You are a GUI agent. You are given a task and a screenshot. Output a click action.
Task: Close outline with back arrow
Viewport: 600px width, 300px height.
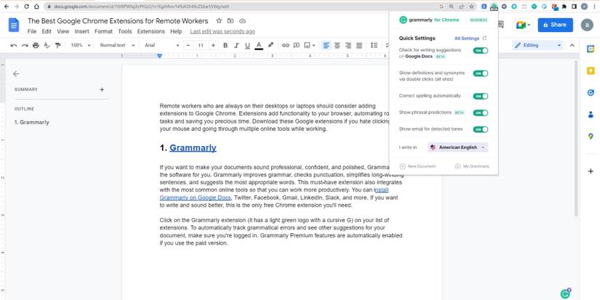click(16, 74)
